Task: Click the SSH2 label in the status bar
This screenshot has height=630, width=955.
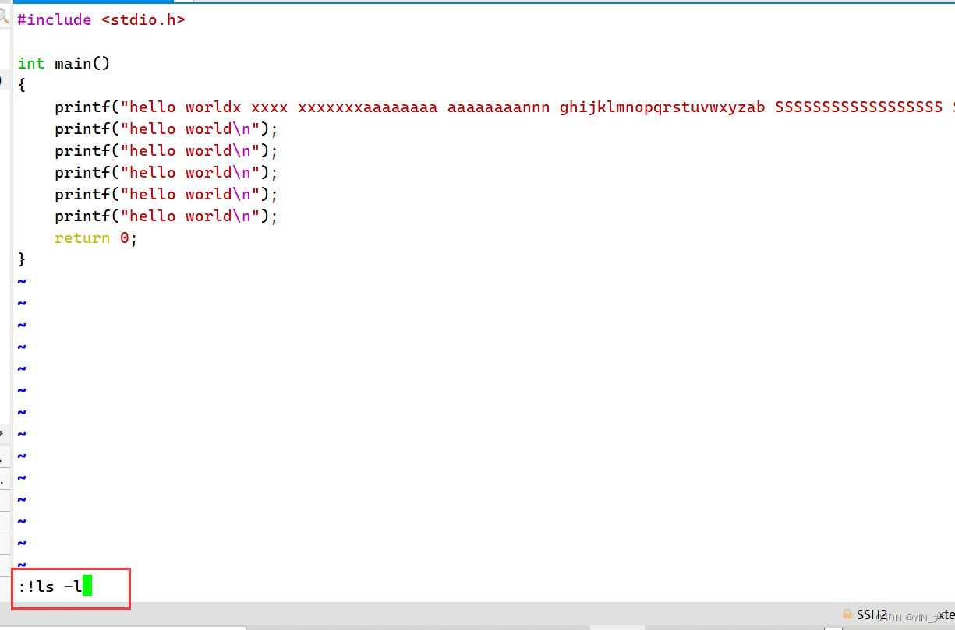Action: pos(872,614)
